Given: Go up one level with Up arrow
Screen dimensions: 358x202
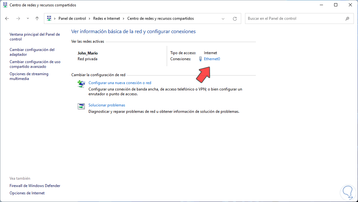Looking at the screenshot, I should 37,18.
